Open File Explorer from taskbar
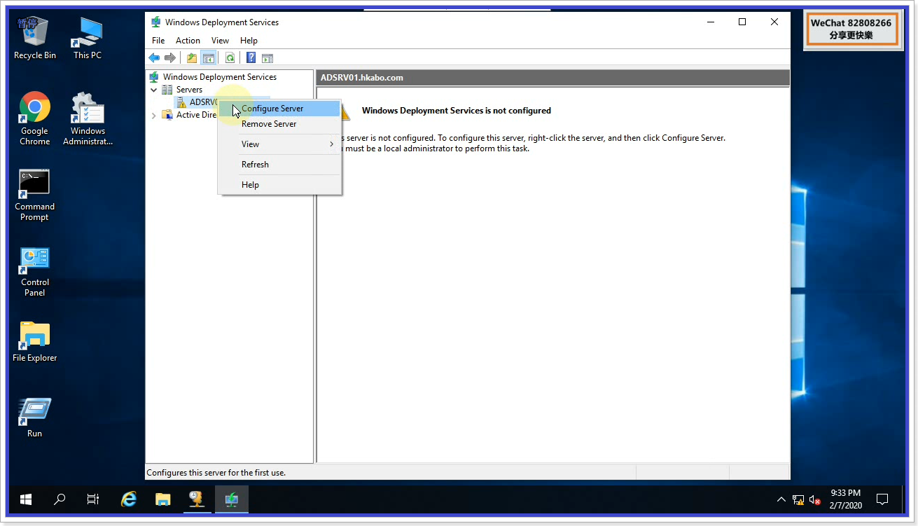The height and width of the screenshot is (526, 918). click(163, 499)
